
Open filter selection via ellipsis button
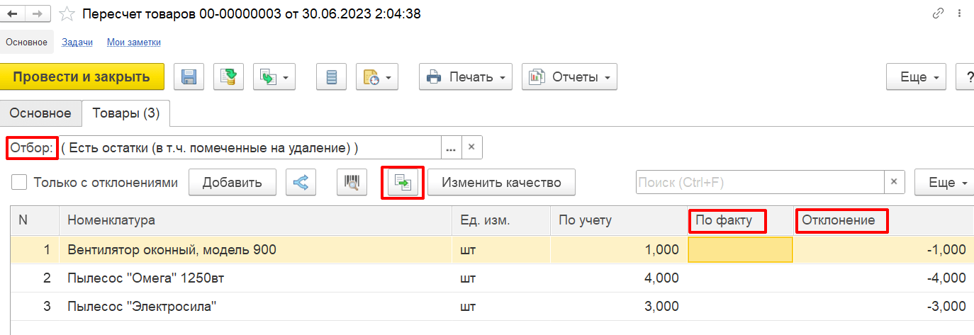pos(452,148)
